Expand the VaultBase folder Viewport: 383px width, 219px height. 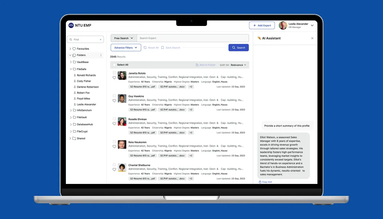71,62
